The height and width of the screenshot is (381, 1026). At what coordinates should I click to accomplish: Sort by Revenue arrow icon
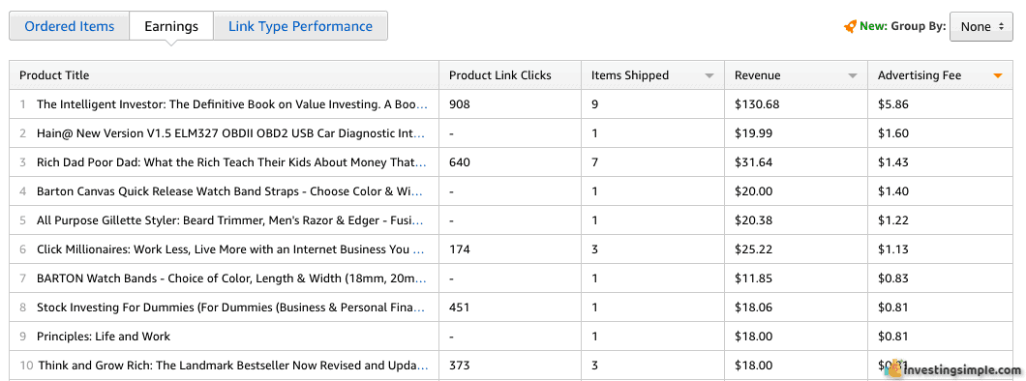click(853, 75)
